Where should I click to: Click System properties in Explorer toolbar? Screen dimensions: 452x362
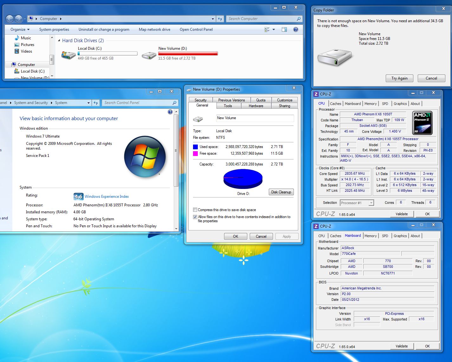coord(54,29)
